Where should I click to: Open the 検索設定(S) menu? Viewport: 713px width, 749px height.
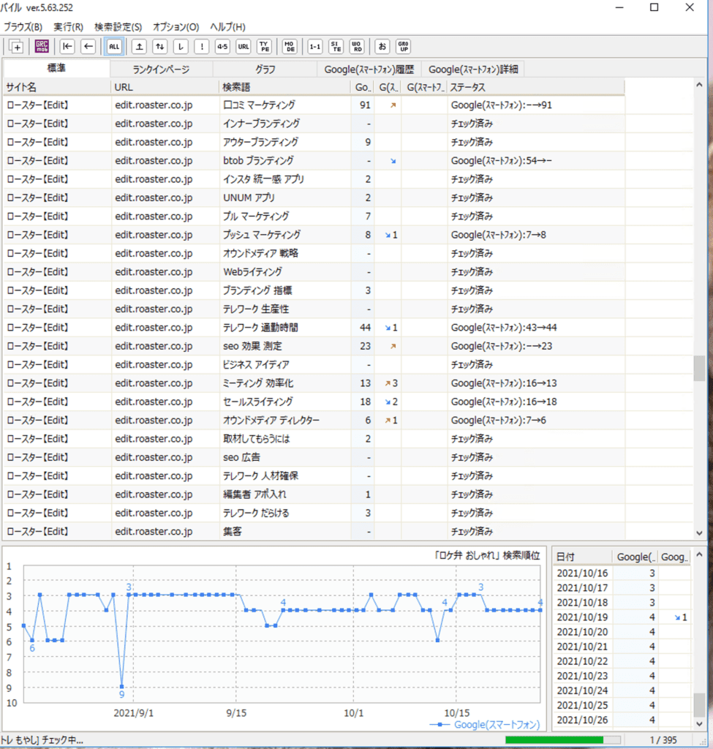click(118, 27)
